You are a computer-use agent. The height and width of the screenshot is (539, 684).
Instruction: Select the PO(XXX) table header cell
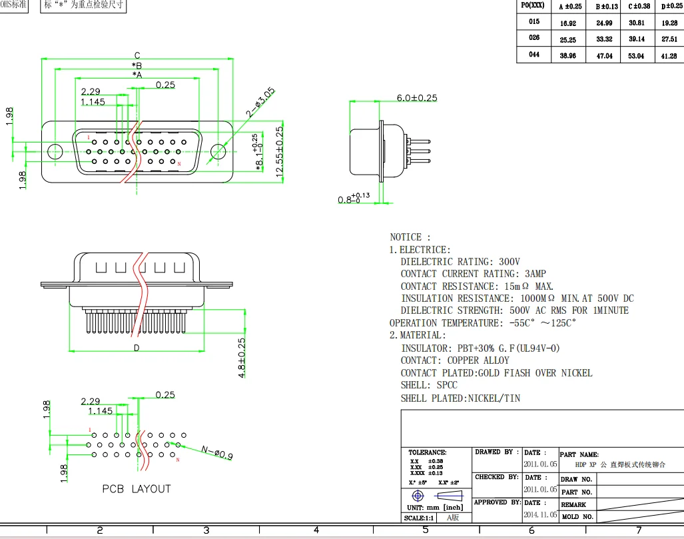532,6
